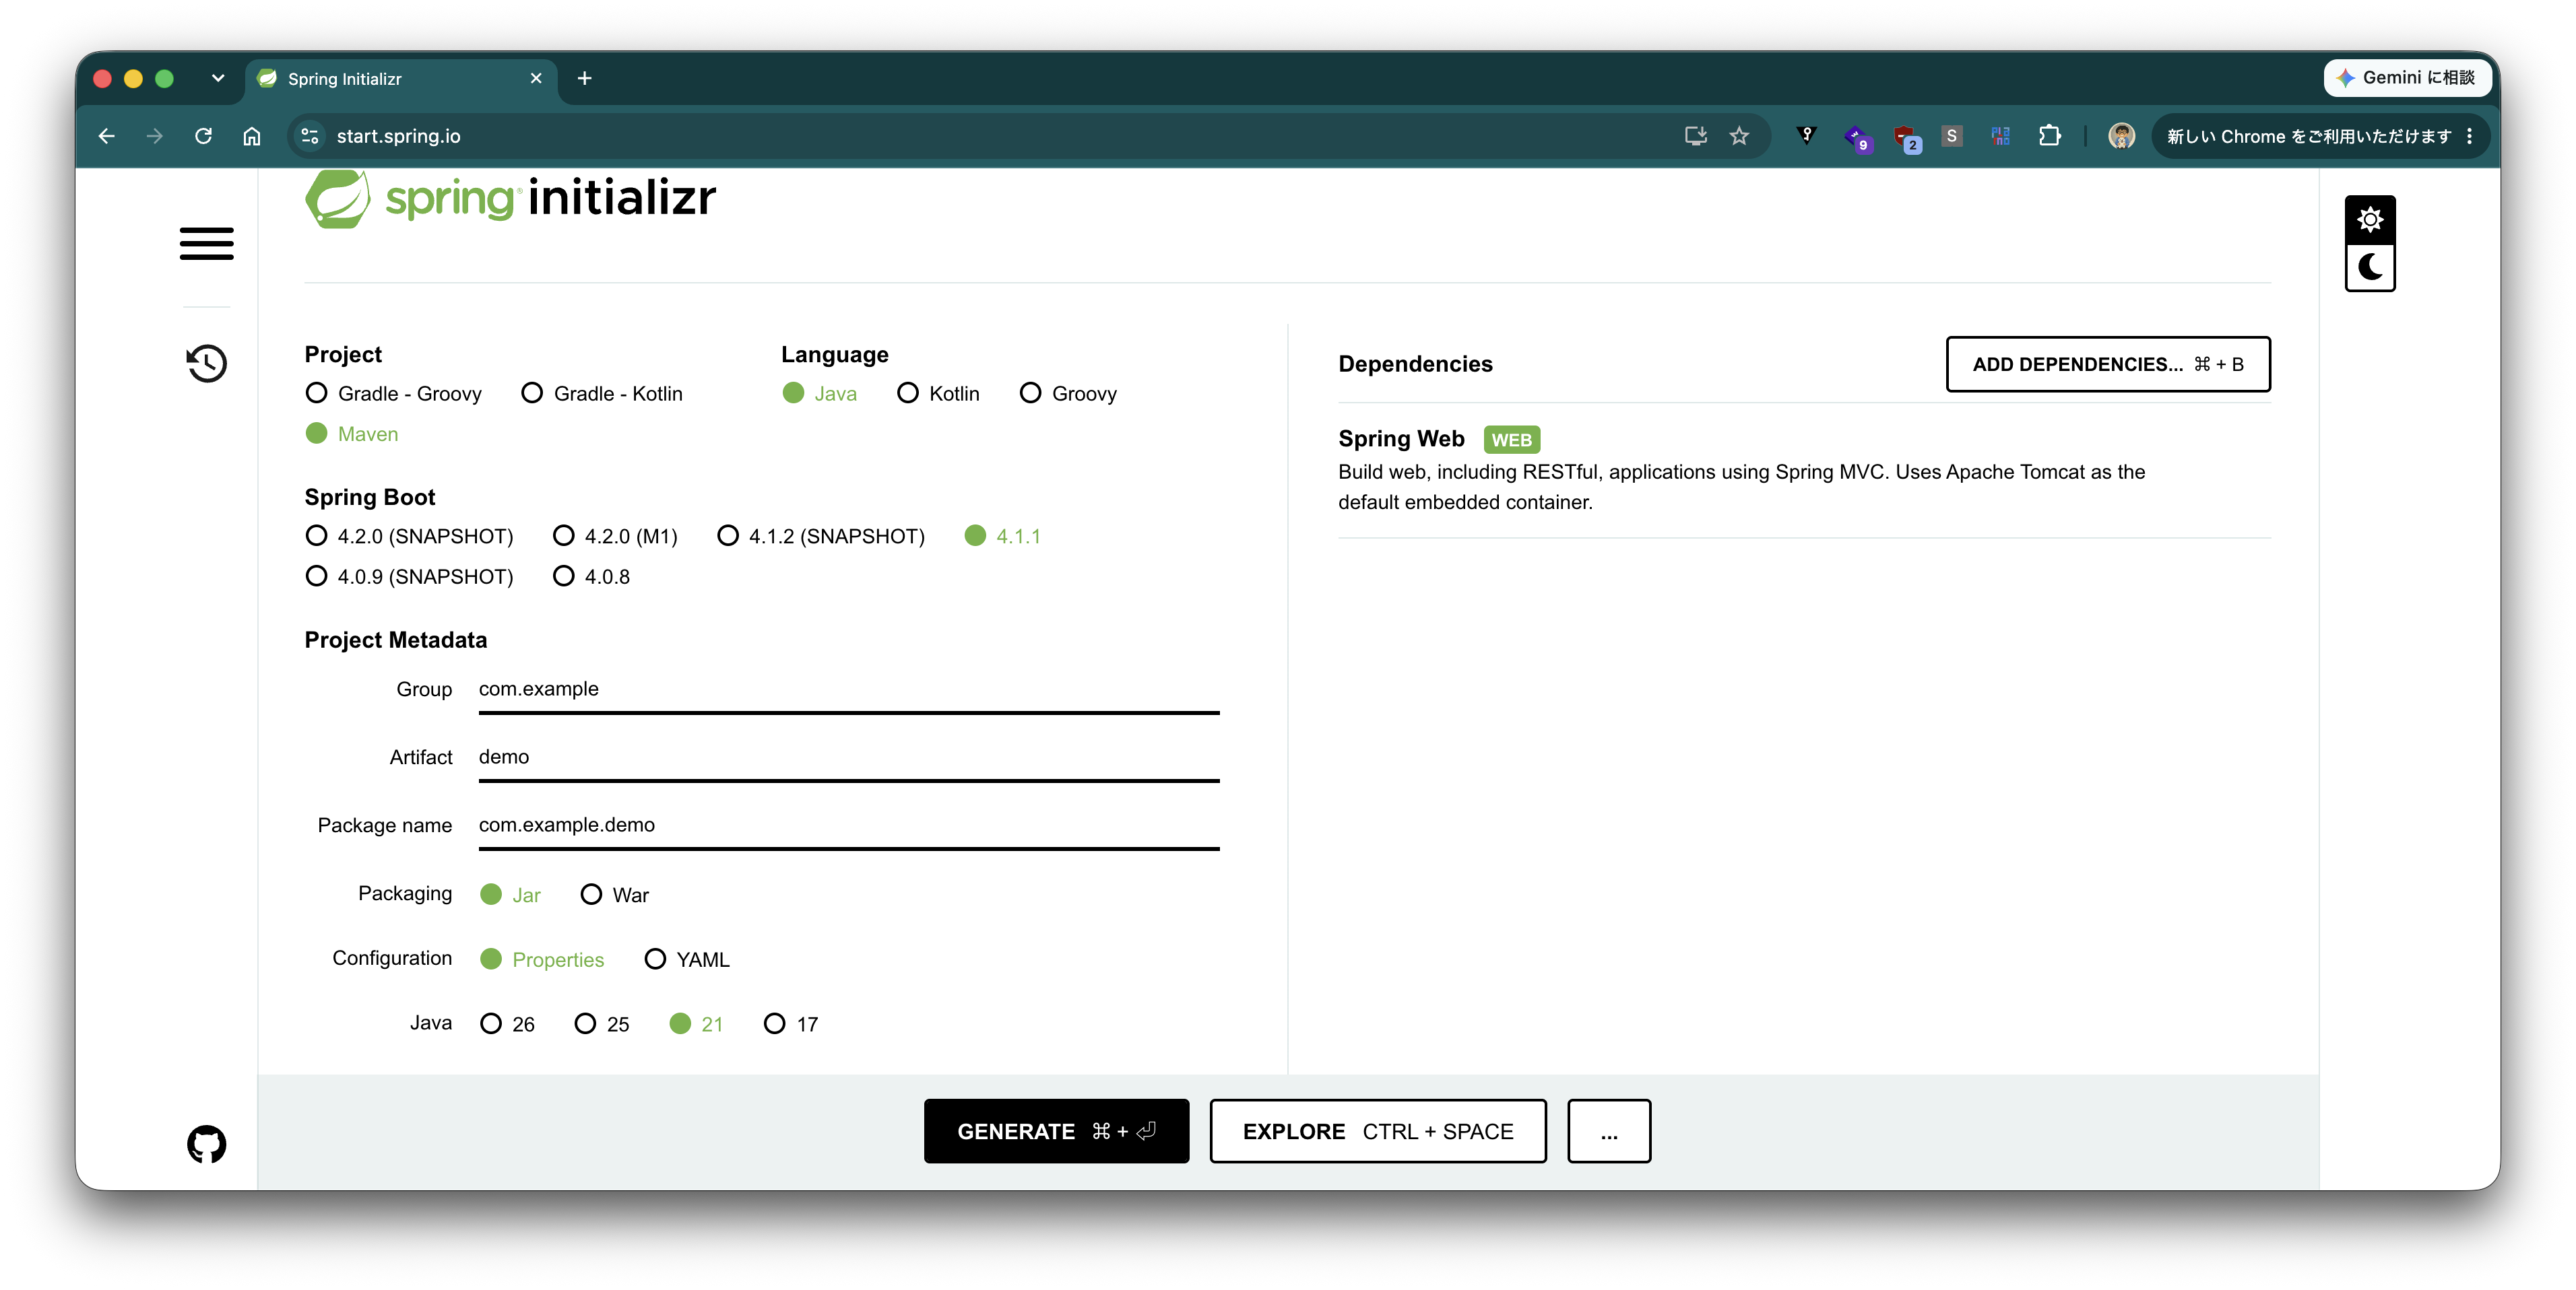
Task: Select Gradle - Kotlin project type
Action: (x=602, y=394)
